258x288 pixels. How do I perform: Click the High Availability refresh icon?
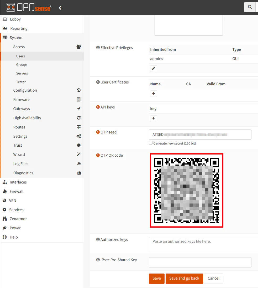pos(79,118)
